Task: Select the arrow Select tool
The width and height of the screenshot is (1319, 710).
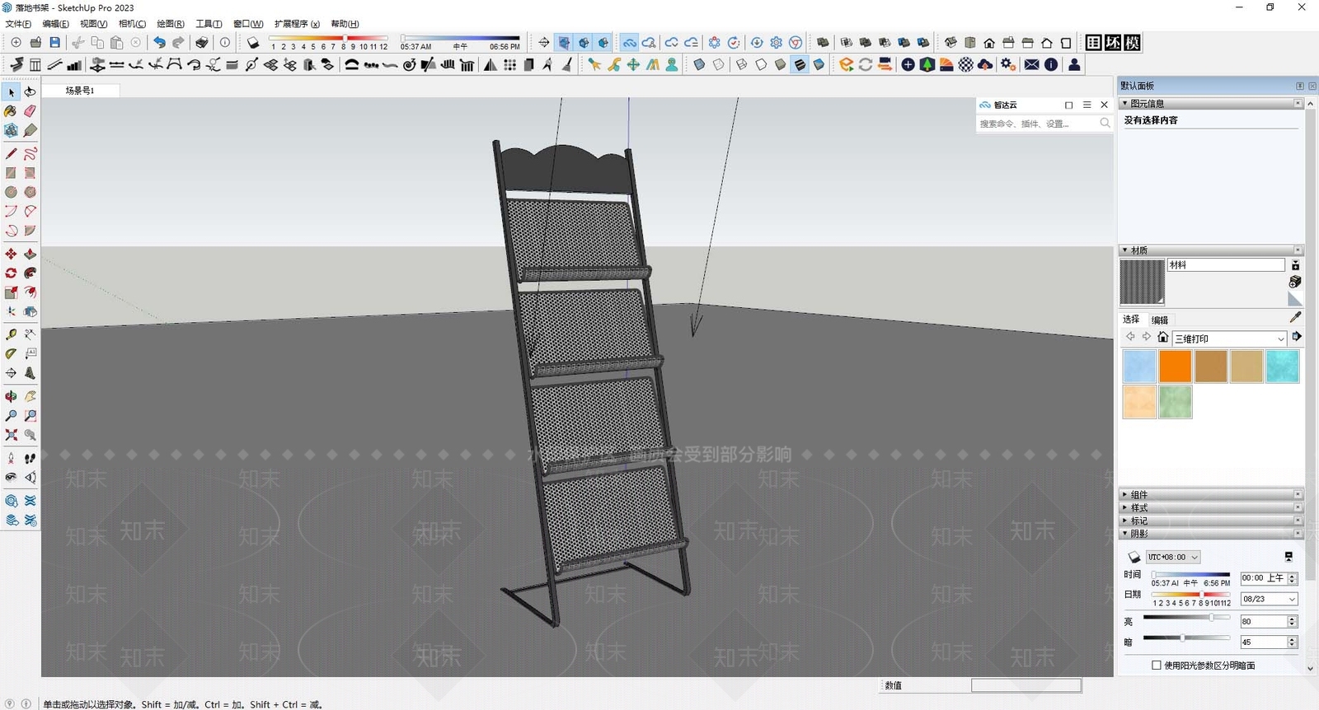Action: [x=12, y=92]
